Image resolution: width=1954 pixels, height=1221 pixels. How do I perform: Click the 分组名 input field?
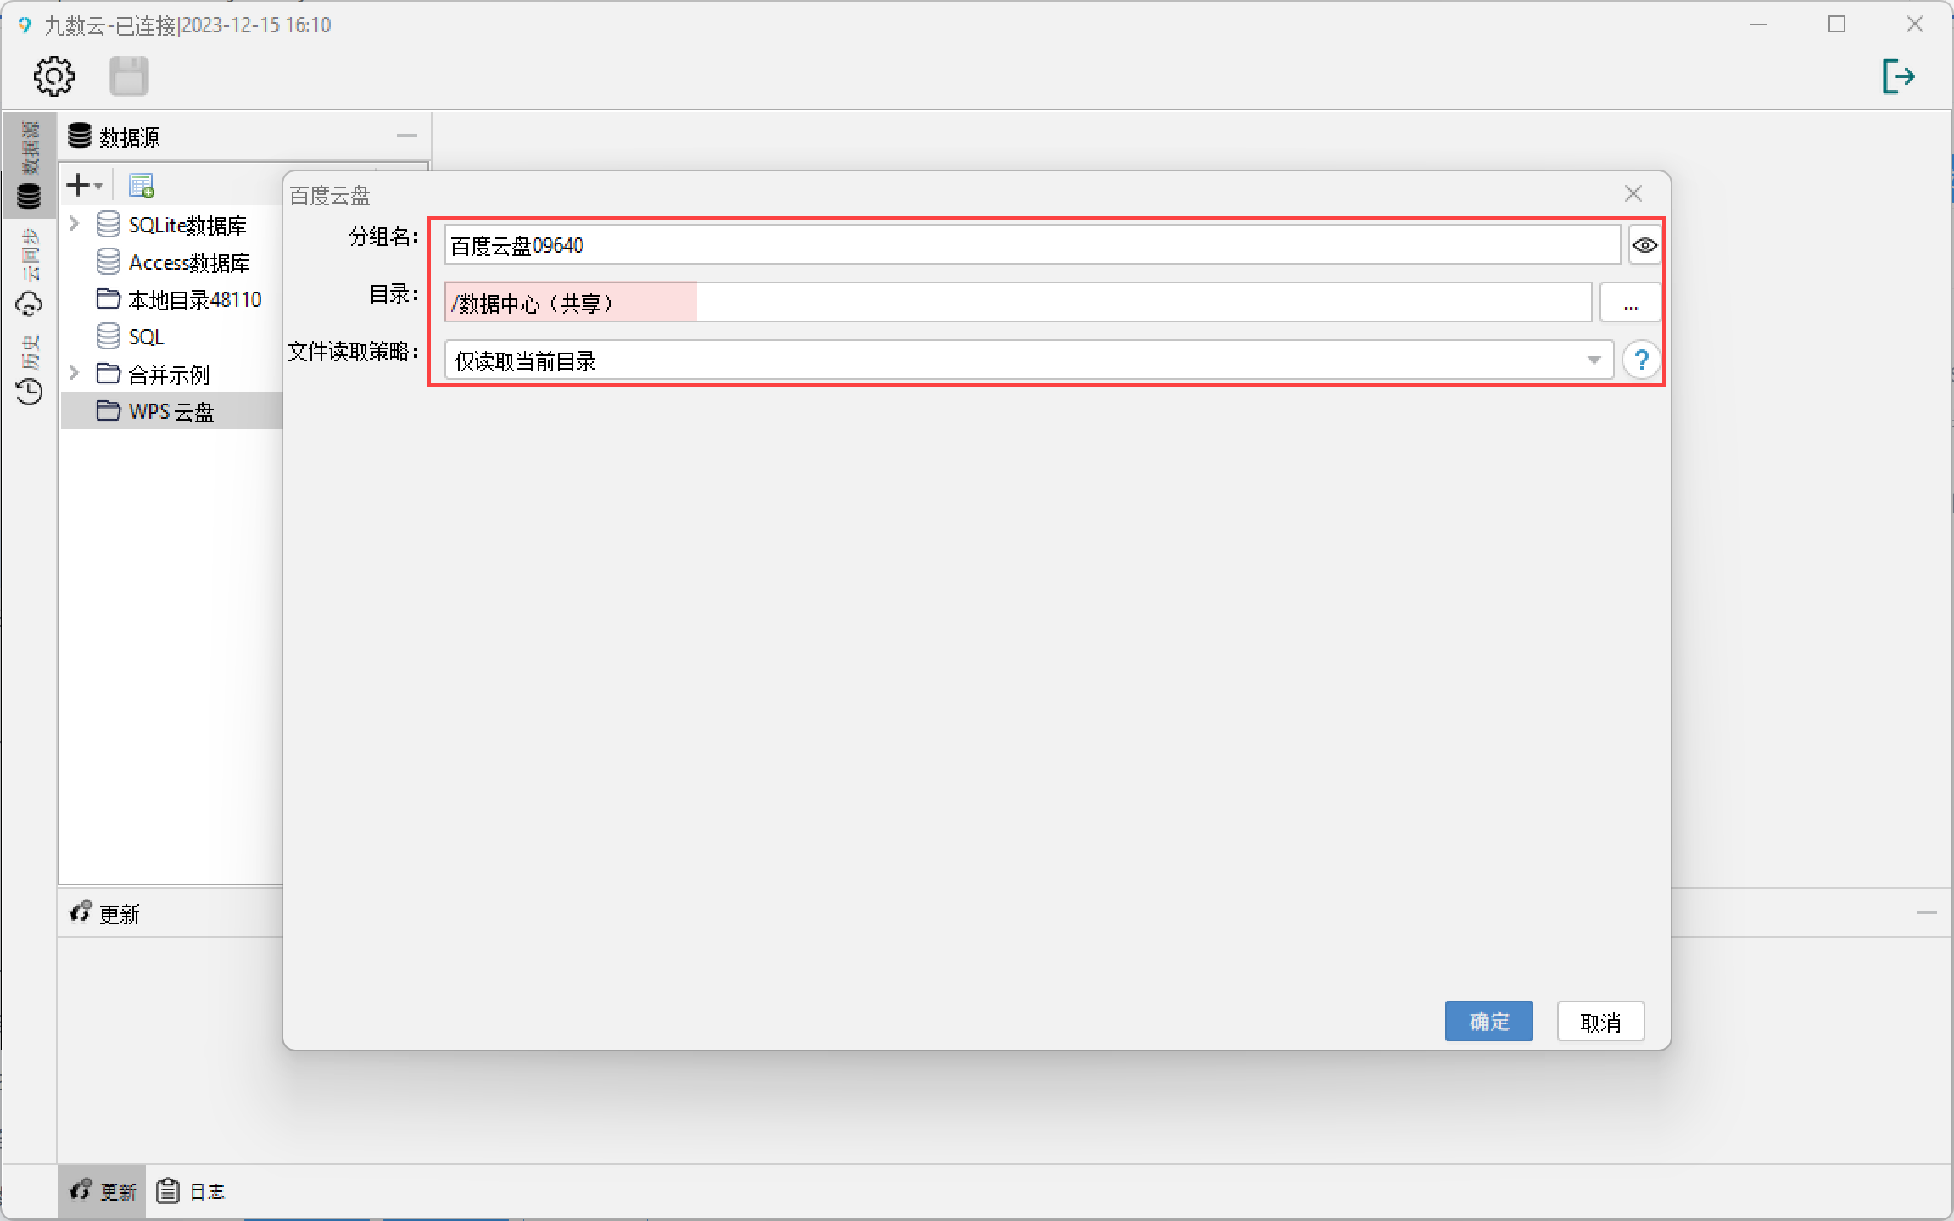[x=1031, y=245]
